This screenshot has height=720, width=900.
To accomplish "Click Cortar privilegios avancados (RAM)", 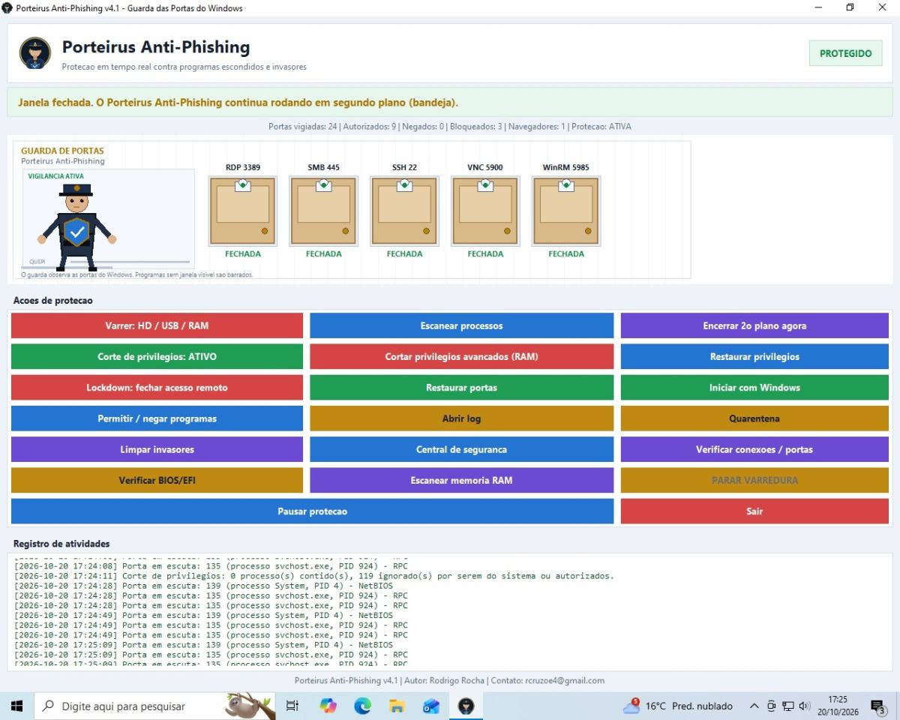I will 461,356.
